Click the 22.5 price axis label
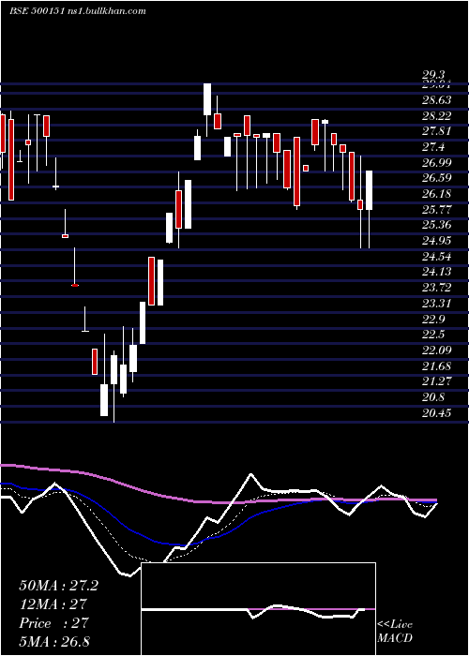469x656 pixels. pyautogui.click(x=433, y=335)
